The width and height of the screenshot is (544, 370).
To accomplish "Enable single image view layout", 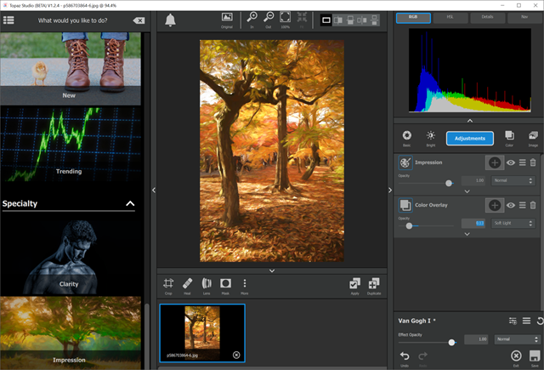I will [326, 20].
